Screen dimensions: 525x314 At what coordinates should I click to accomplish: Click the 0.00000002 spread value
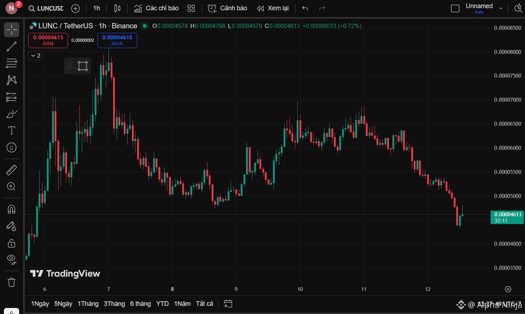point(83,40)
